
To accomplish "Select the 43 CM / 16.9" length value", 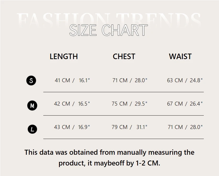I will tap(72, 127).
